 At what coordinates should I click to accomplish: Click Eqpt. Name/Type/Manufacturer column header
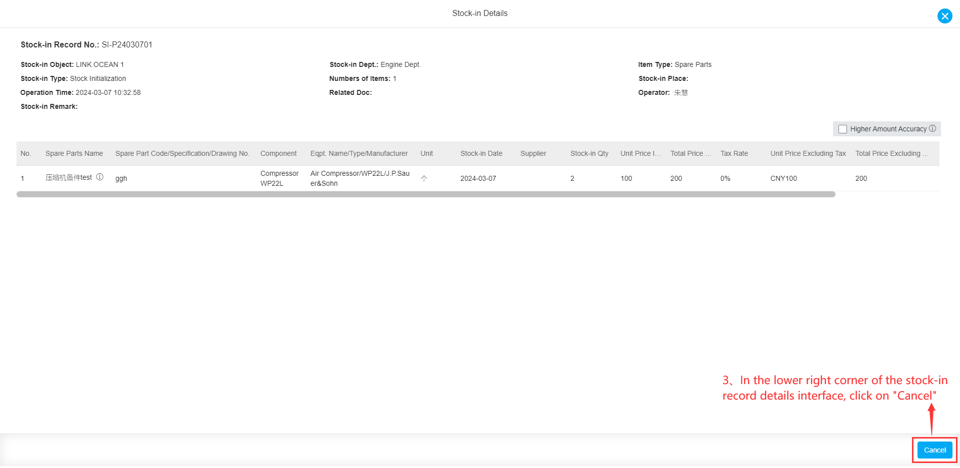point(359,153)
